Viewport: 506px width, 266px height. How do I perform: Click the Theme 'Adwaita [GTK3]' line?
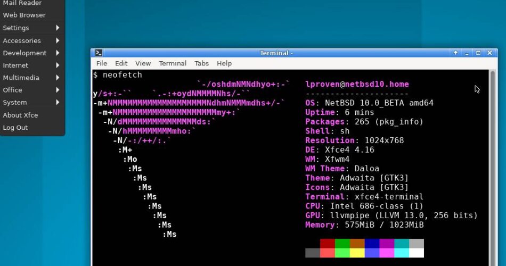click(357, 178)
